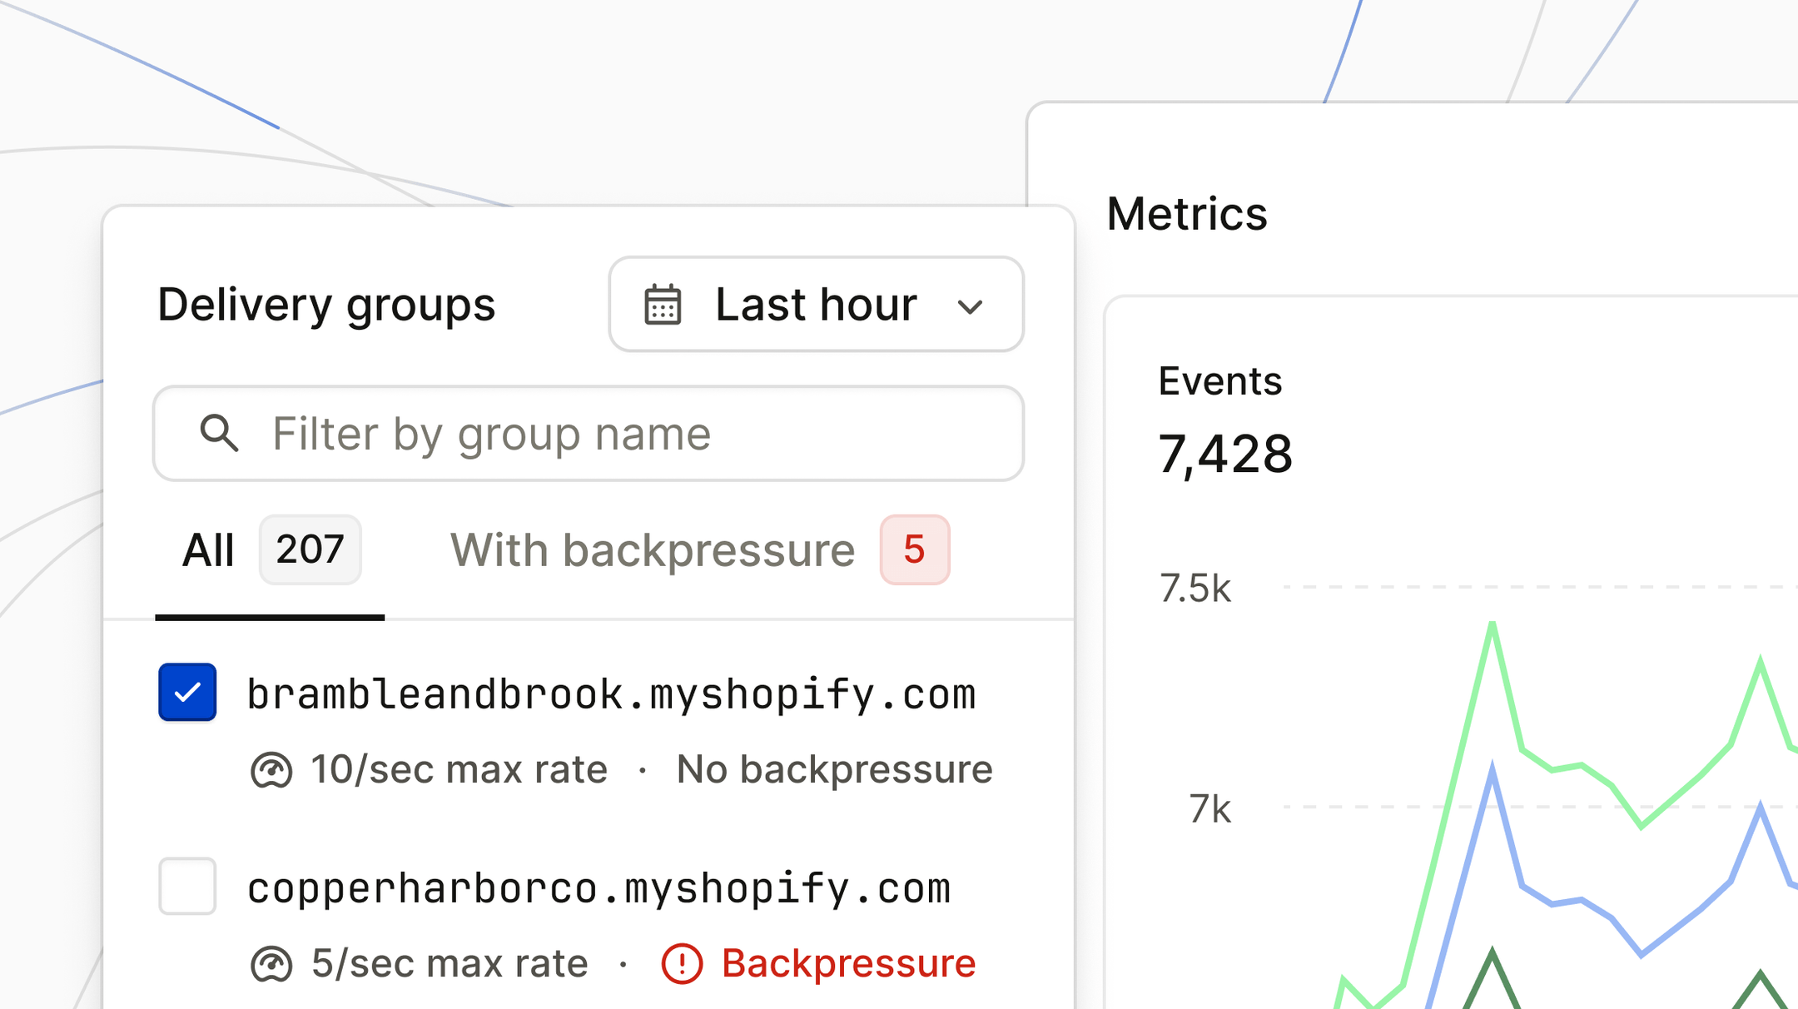Image resolution: width=1798 pixels, height=1009 pixels.
Task: Click the 7.5k axis label
Action: (x=1195, y=589)
